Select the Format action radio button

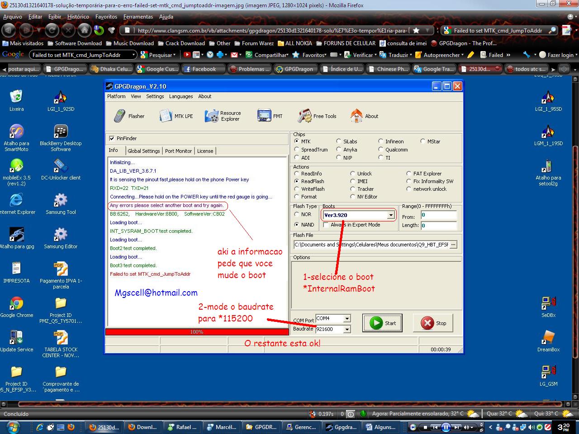tap(297, 197)
